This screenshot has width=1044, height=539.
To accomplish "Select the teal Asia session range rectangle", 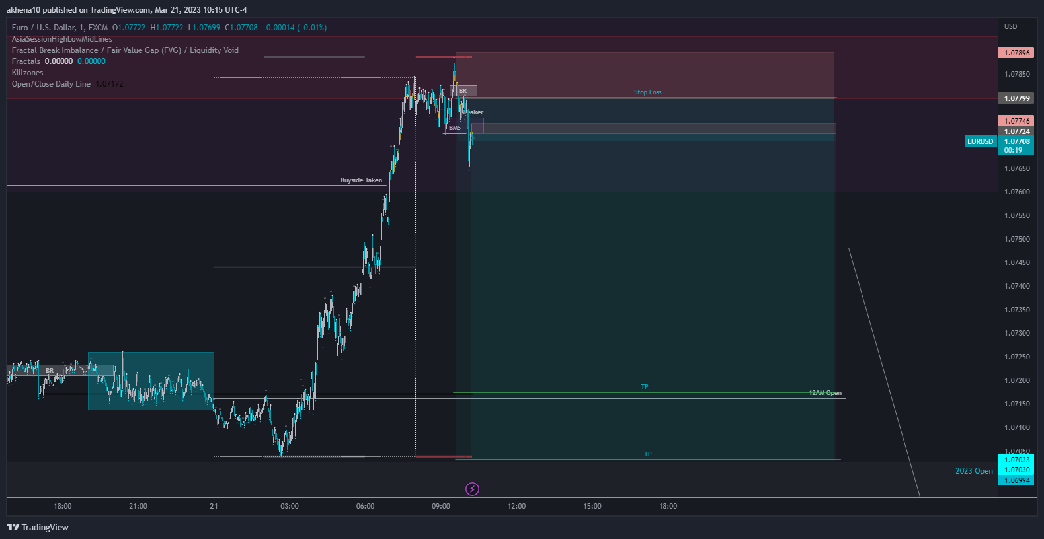I will point(151,381).
